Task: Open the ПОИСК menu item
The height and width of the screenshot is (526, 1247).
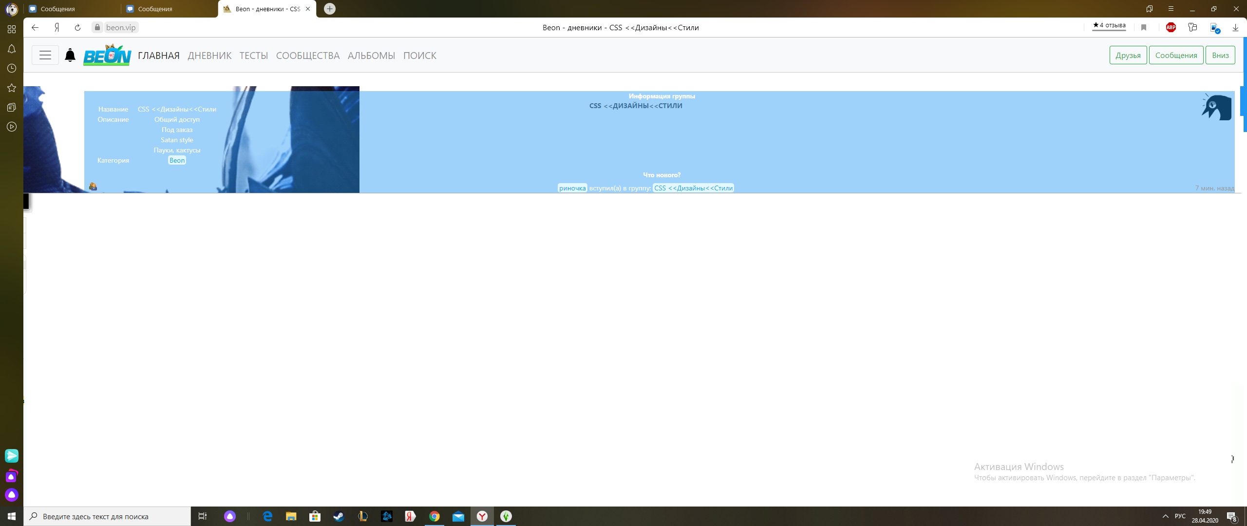Action: pos(420,56)
